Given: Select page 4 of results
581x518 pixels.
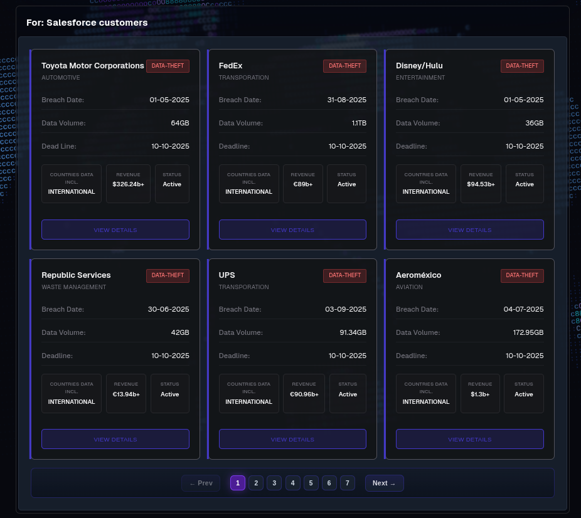Looking at the screenshot, I should click(x=292, y=483).
